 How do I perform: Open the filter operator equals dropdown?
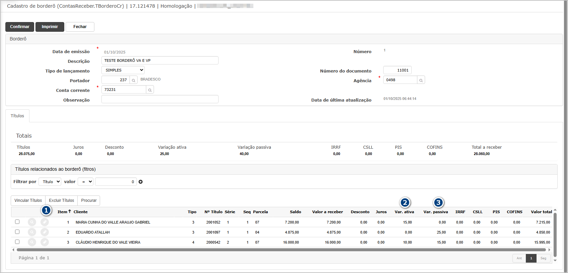(x=85, y=182)
